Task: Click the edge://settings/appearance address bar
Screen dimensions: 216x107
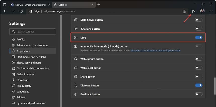Action: coord(100,11)
